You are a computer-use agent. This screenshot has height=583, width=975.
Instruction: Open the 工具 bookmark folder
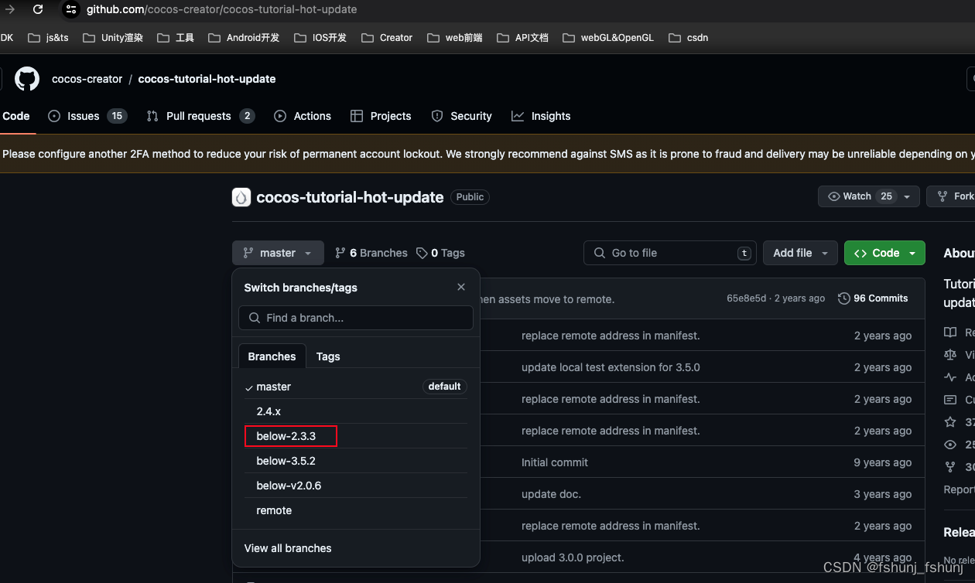[x=176, y=37]
